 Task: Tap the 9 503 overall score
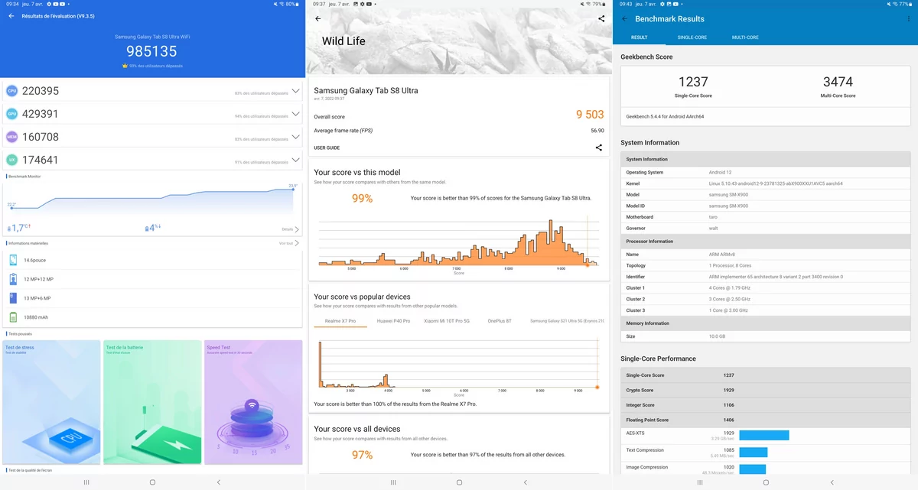pyautogui.click(x=590, y=115)
